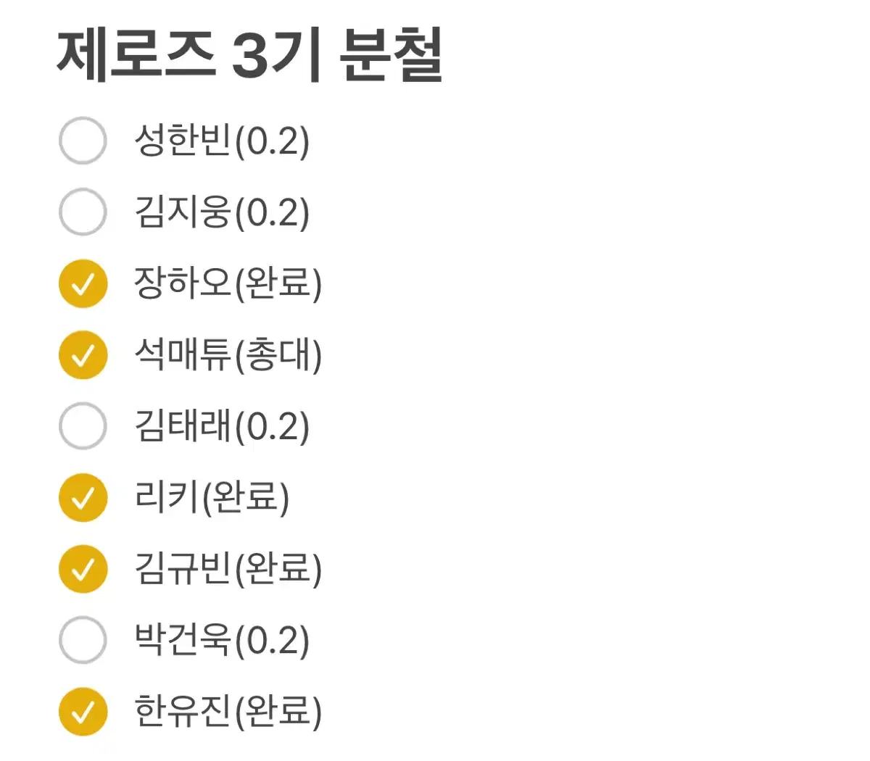The height and width of the screenshot is (761, 870).
Task: Click the 석매튜(총대) item text
Action: [228, 354]
